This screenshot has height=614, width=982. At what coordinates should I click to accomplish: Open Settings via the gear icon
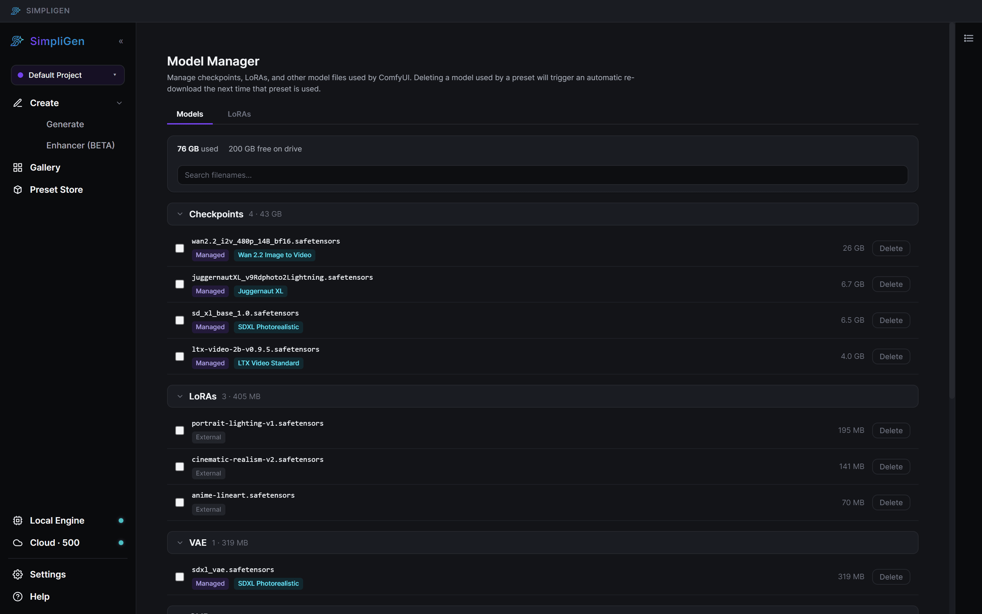click(x=17, y=574)
